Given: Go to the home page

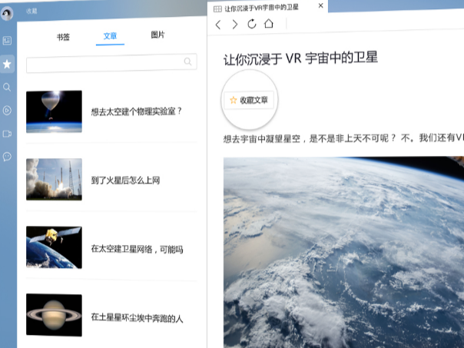Looking at the screenshot, I should pyautogui.click(x=269, y=23).
